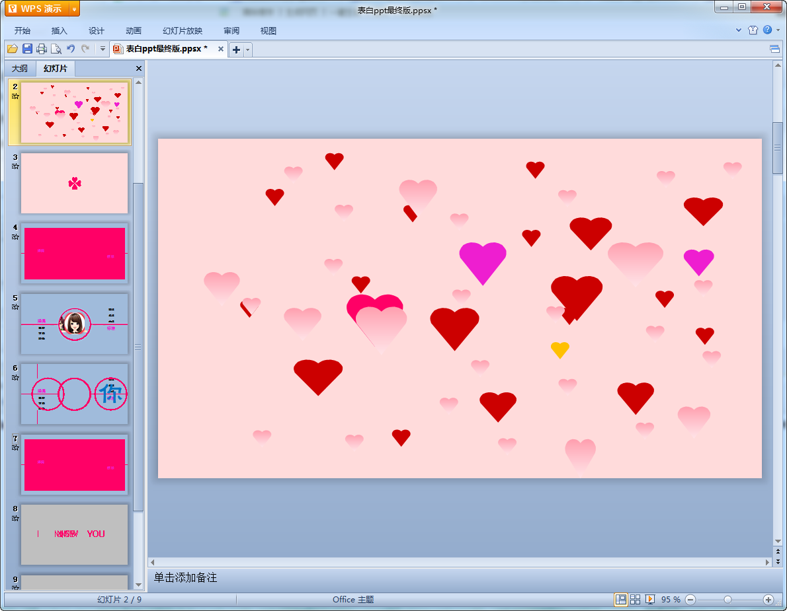Close the 表白ppt最终版.ppsx document tab

click(x=220, y=49)
